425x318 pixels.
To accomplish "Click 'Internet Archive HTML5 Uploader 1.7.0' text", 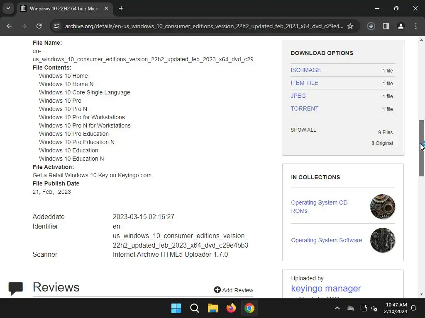I will (170, 255).
